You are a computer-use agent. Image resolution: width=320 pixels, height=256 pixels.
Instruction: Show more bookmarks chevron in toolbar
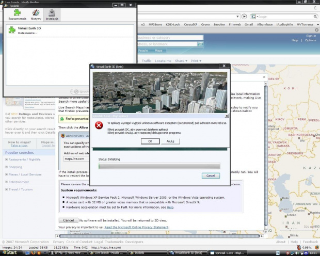[x=318, y=24]
